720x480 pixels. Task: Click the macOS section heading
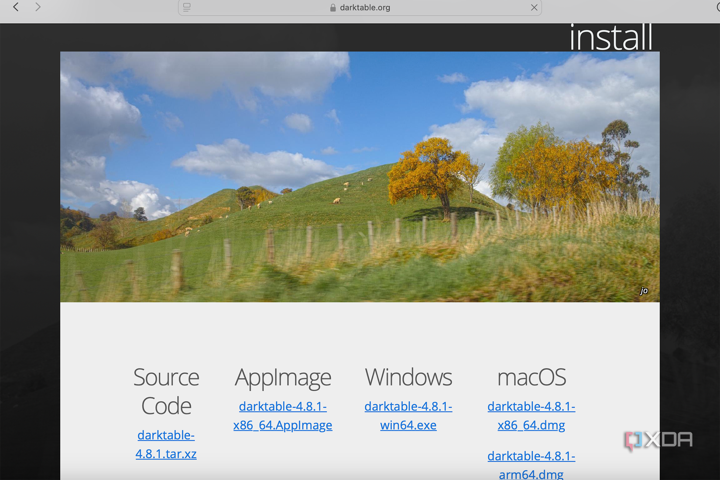532,377
